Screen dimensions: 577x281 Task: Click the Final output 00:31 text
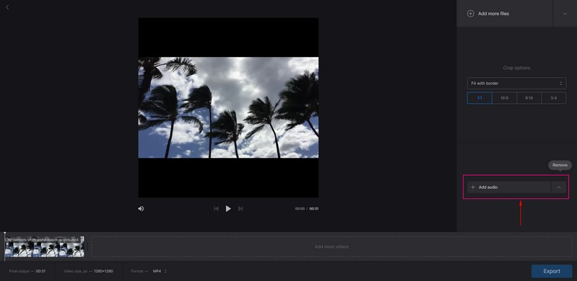point(27,271)
